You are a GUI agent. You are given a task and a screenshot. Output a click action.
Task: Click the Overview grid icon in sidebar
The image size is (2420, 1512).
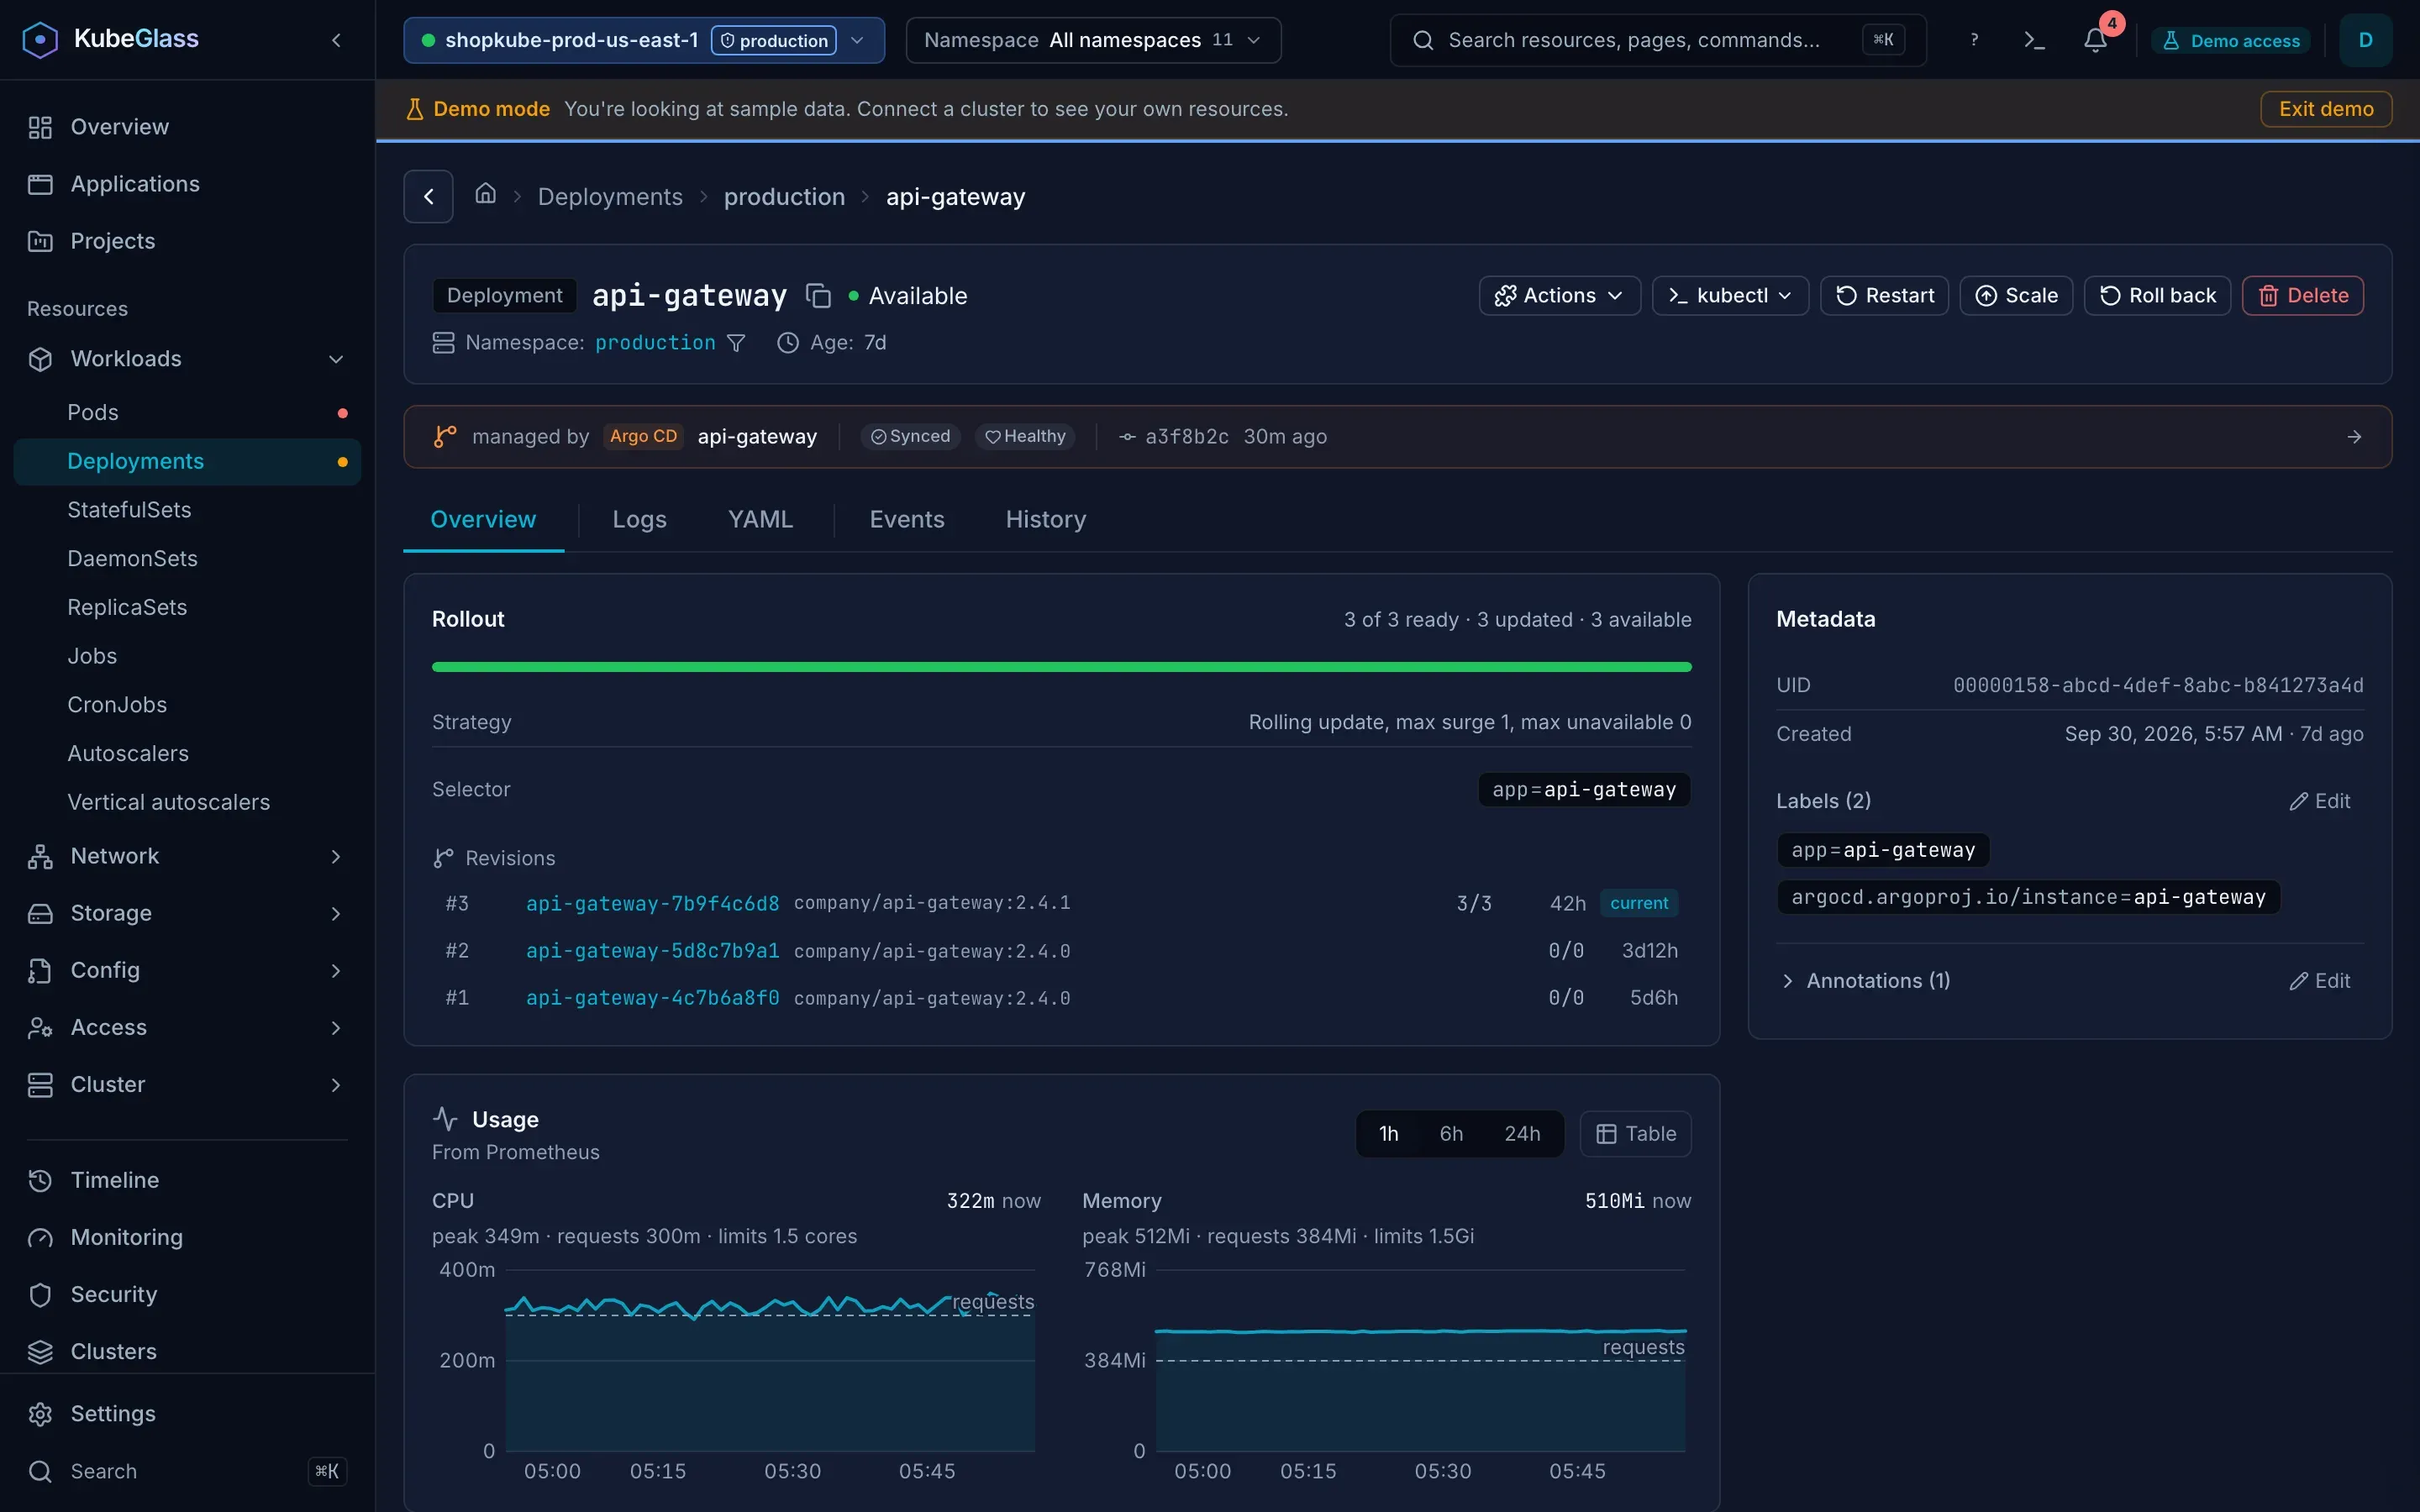click(40, 127)
